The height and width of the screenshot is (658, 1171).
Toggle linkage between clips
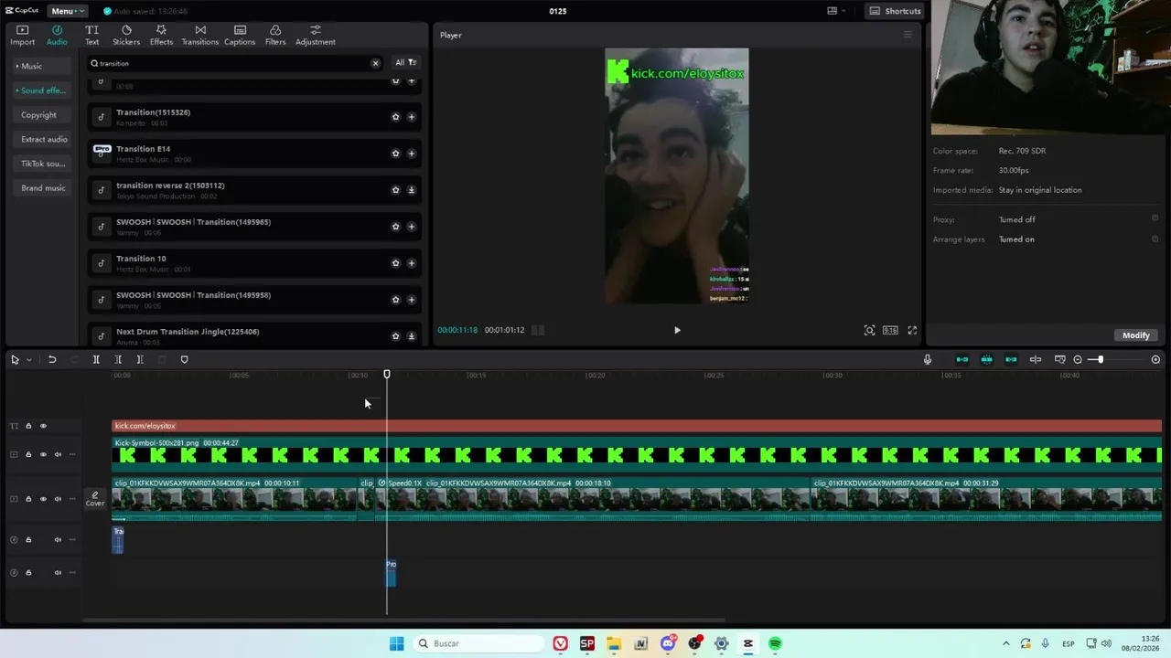[x=1011, y=360]
